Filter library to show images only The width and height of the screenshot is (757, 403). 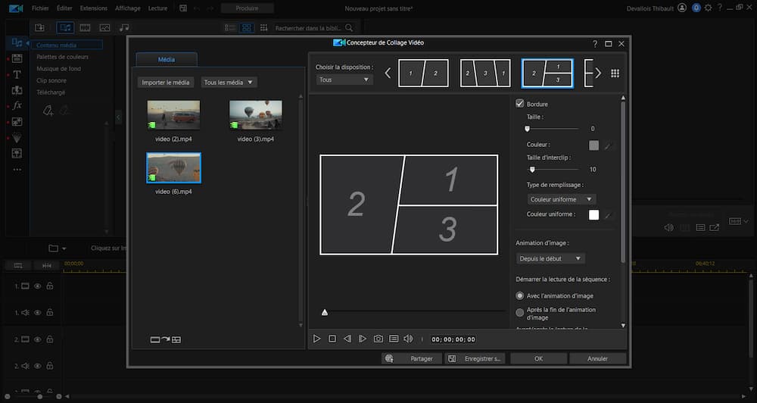(104, 28)
